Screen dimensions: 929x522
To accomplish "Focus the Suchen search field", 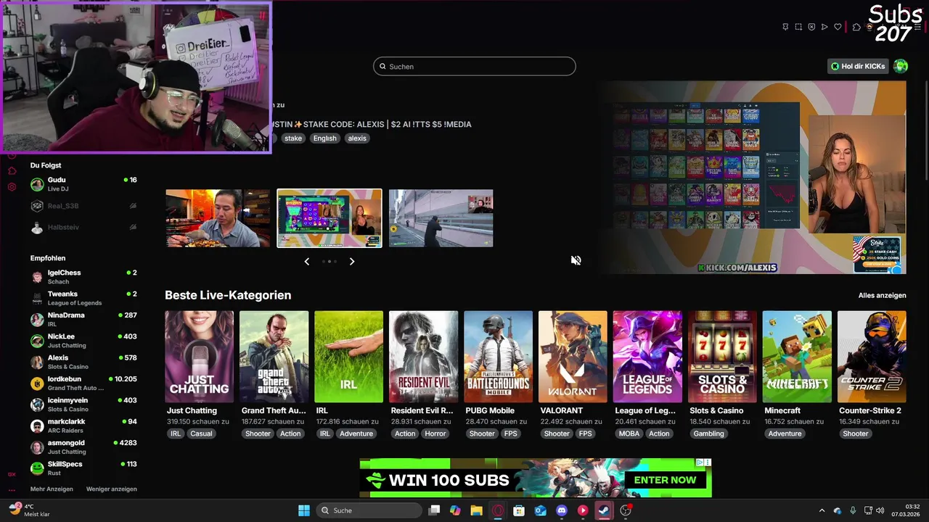I will coord(474,66).
